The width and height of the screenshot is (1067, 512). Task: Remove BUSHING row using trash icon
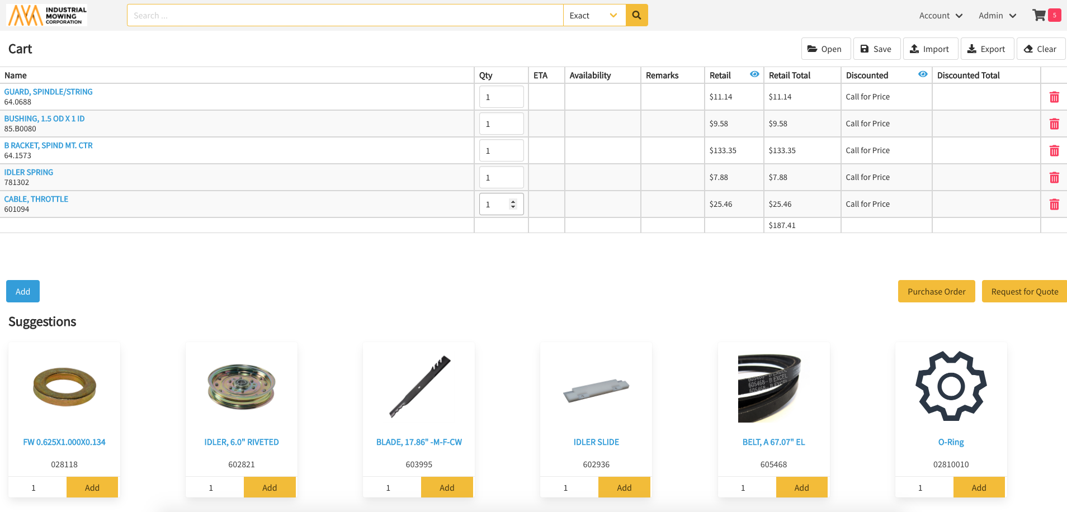(1054, 124)
